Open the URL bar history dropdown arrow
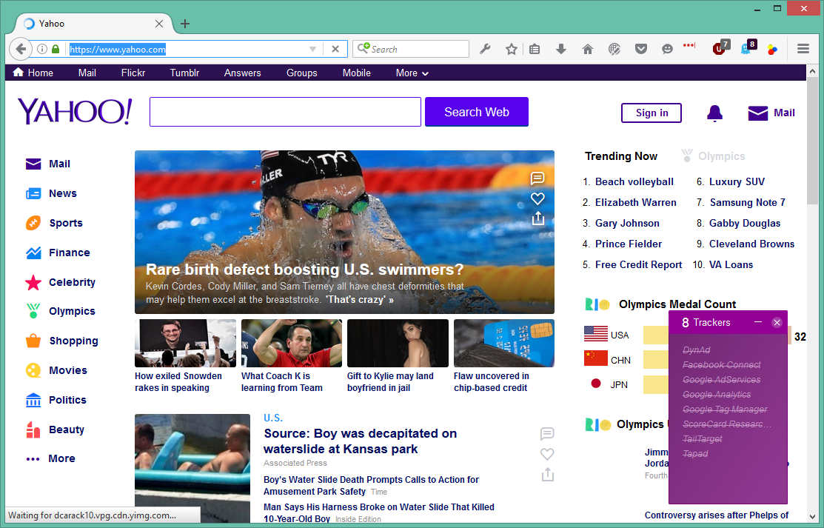This screenshot has width=824, height=528. click(313, 49)
